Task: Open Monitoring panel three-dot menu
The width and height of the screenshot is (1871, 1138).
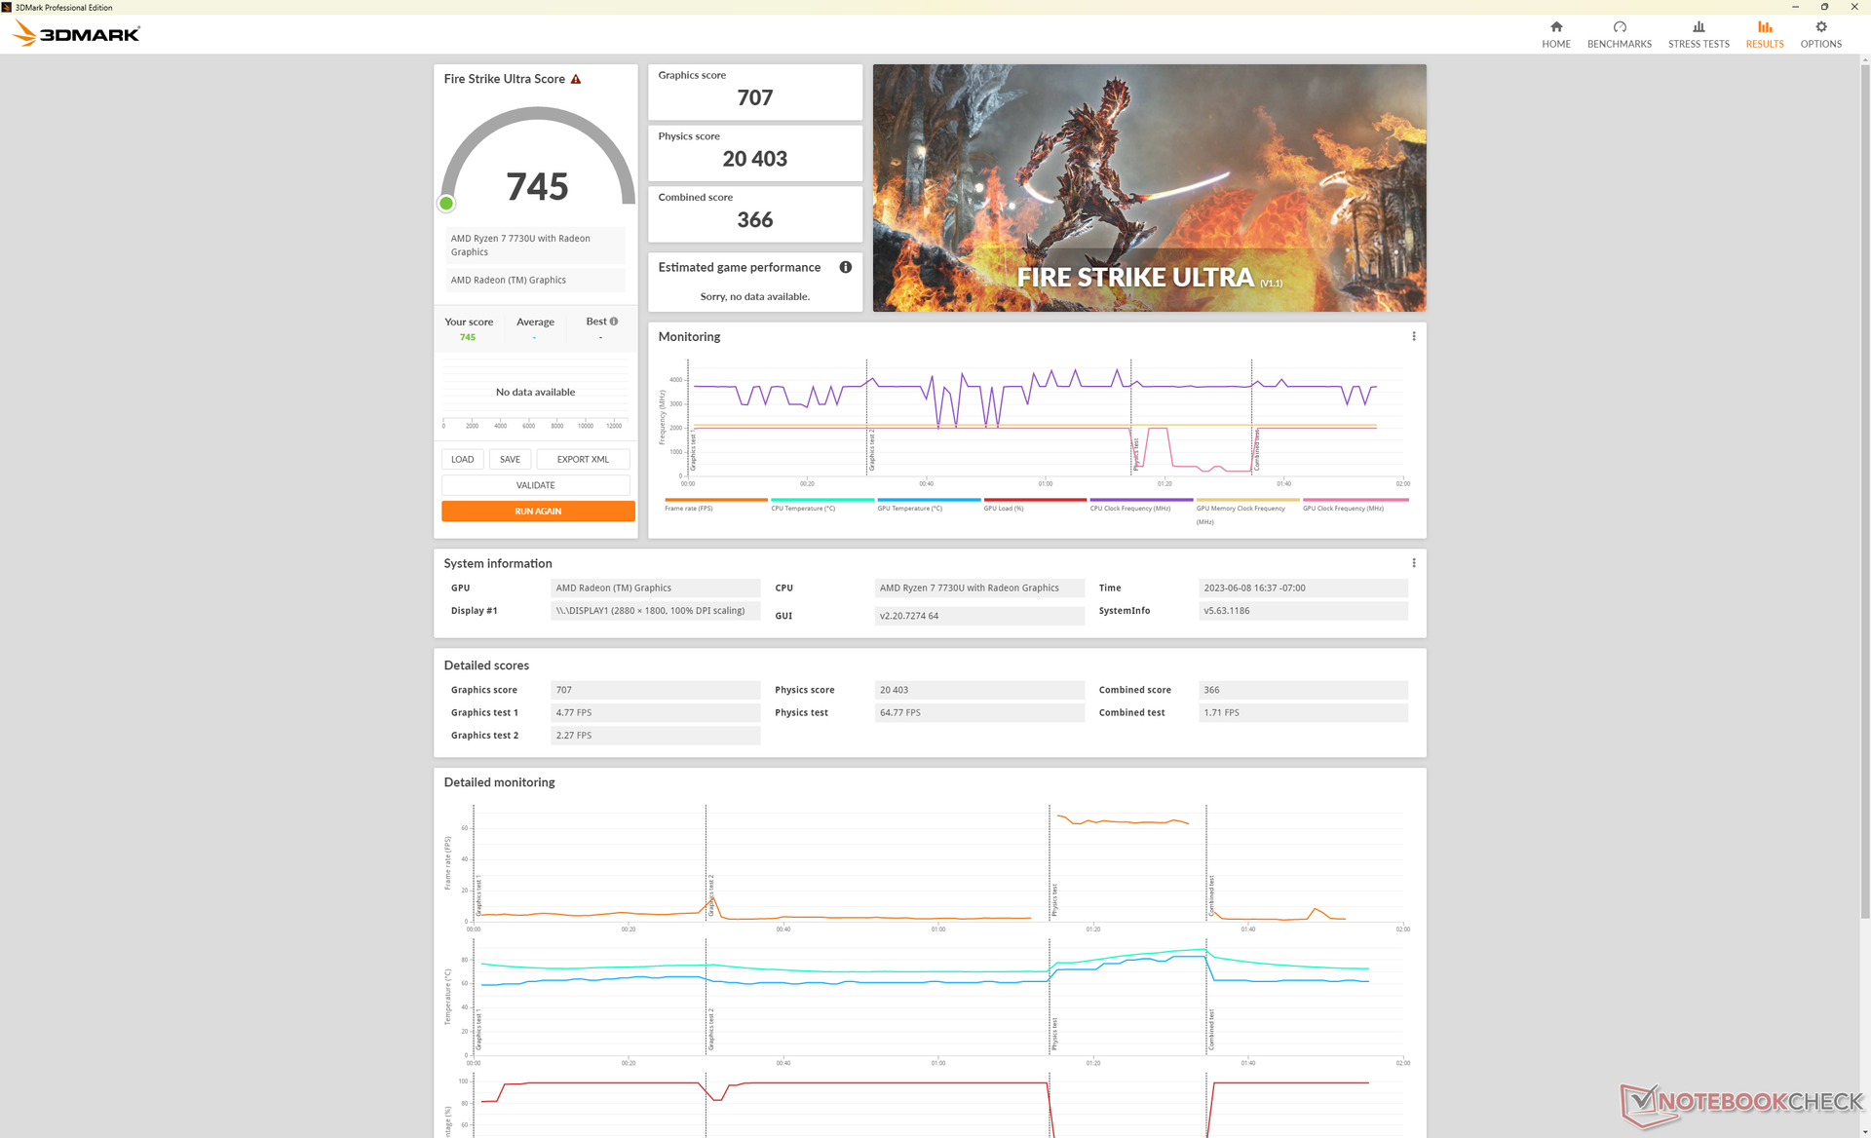Action: [x=1413, y=336]
